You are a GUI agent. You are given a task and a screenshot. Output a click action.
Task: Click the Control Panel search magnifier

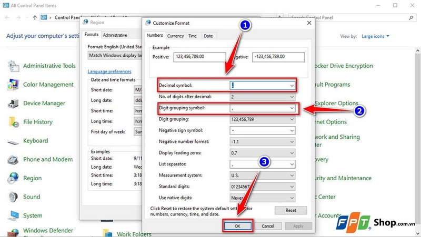pyautogui.click(x=411, y=18)
